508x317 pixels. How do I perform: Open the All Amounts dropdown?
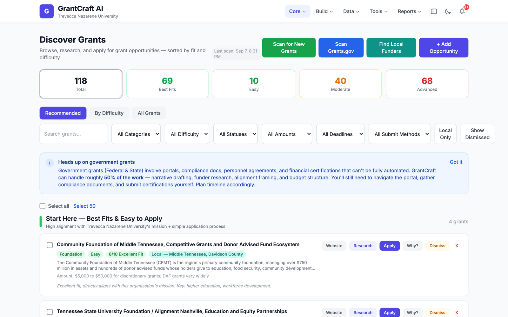coord(287,134)
